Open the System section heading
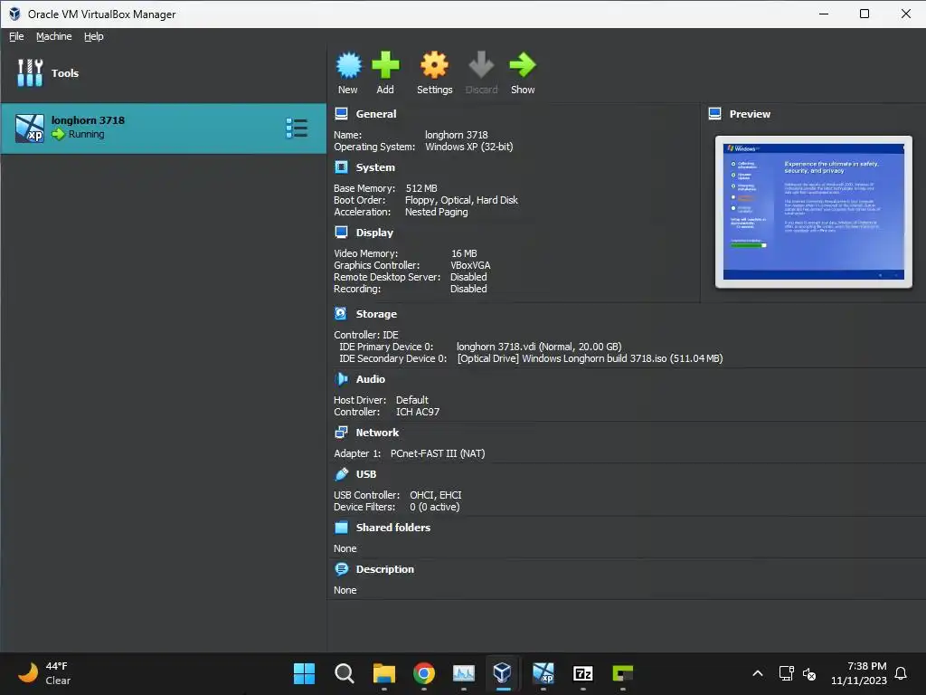Screen dimensions: 926x695 click(375, 167)
